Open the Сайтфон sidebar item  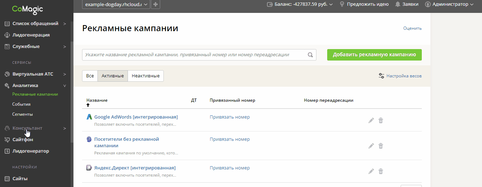(23, 140)
